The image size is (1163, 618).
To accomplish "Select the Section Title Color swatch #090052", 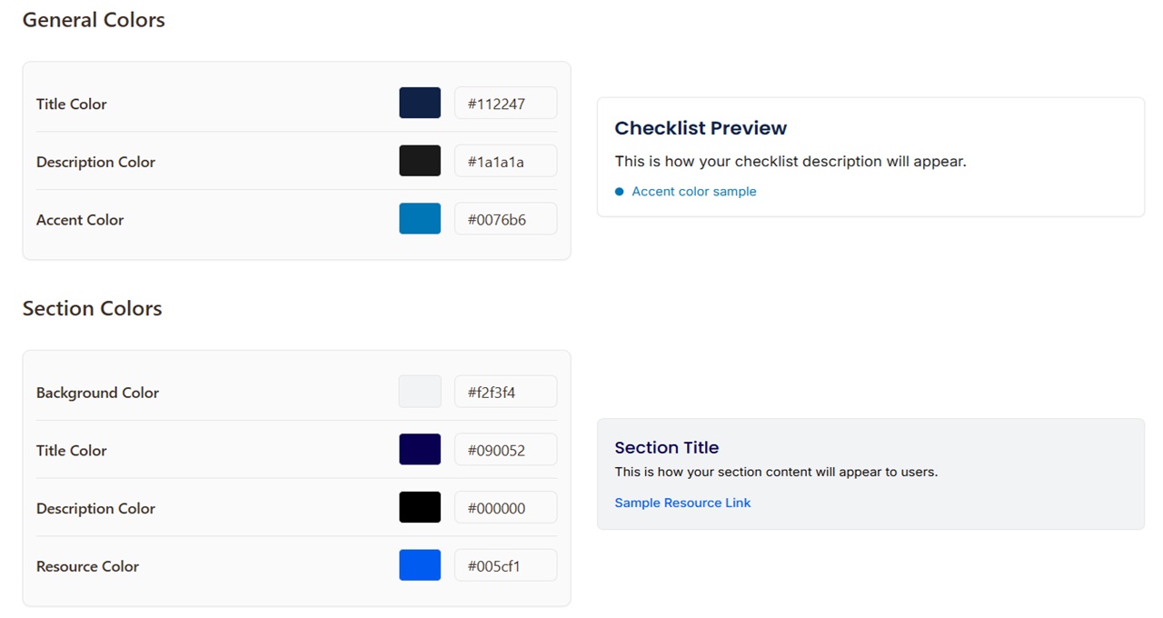I will [420, 450].
